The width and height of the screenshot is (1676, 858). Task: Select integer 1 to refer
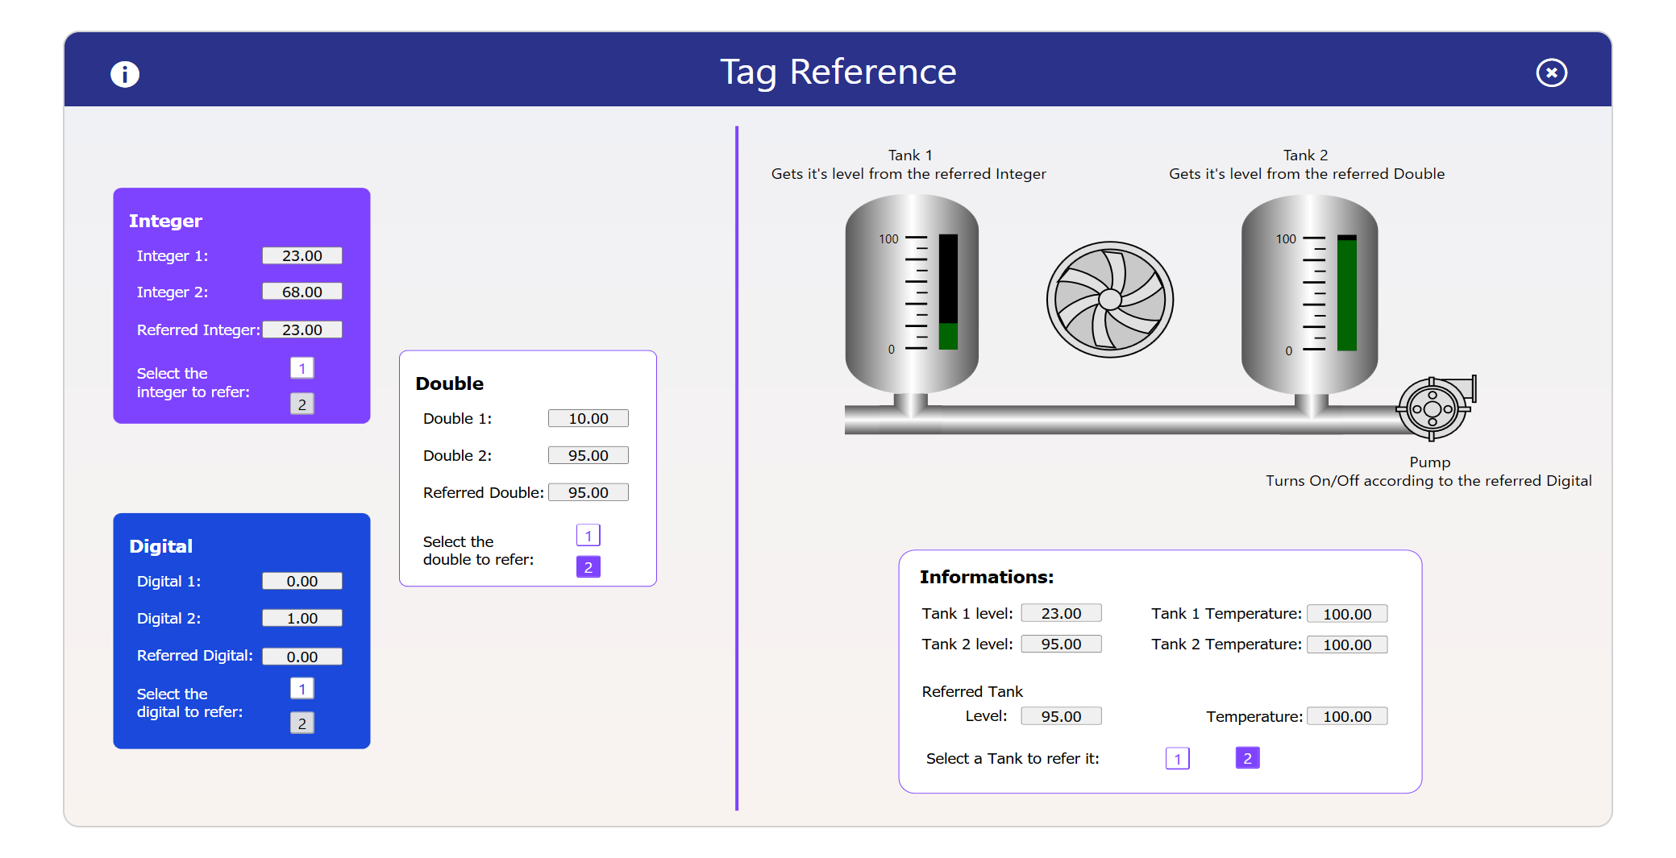coord(302,368)
